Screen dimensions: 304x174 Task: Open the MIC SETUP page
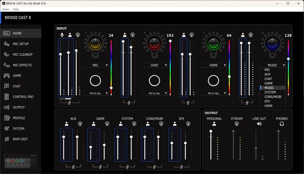click(20, 44)
